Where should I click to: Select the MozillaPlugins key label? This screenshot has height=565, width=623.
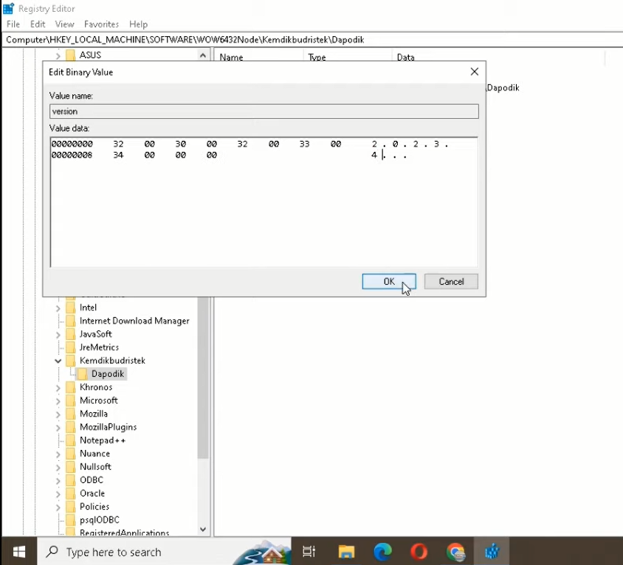[108, 427]
